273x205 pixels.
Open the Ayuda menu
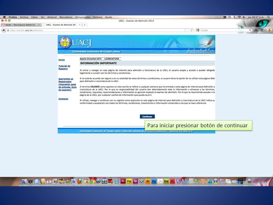(x=108, y=17)
